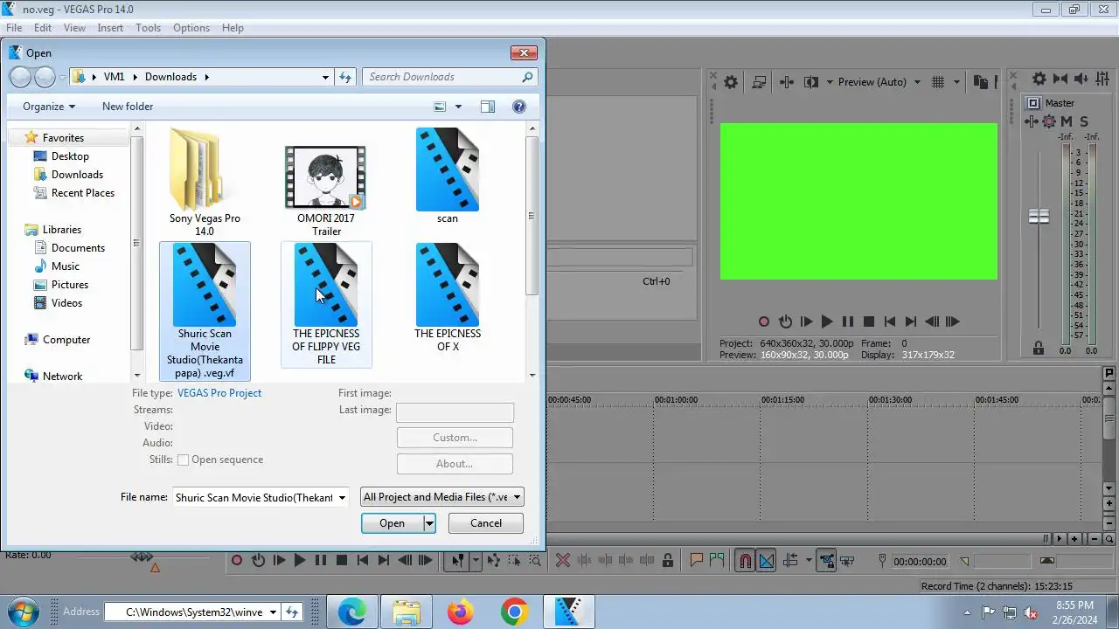
Task: Open Video Output FX in preview toolbar
Action: [x=787, y=82]
